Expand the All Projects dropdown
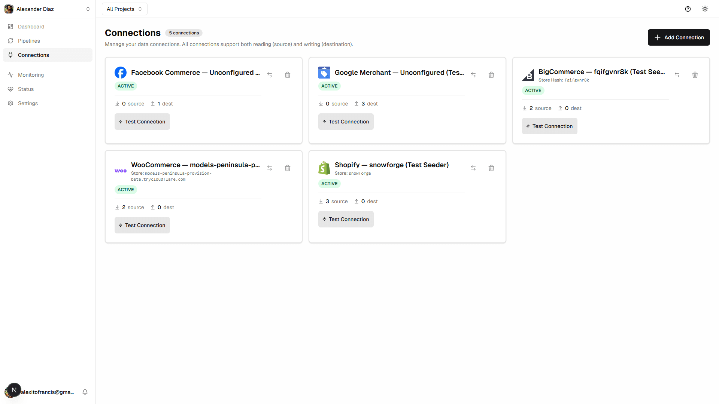Viewport: 719px width, 404px height. coord(124,9)
